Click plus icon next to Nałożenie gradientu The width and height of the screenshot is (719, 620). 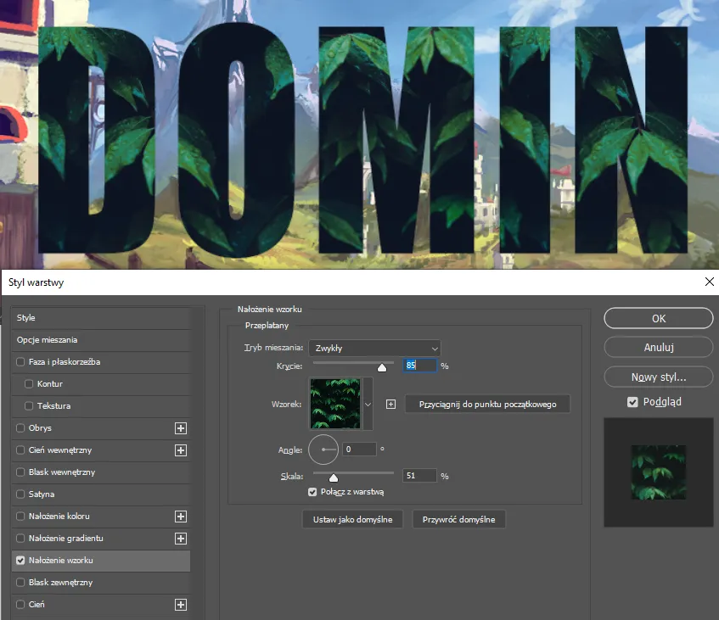pos(180,539)
